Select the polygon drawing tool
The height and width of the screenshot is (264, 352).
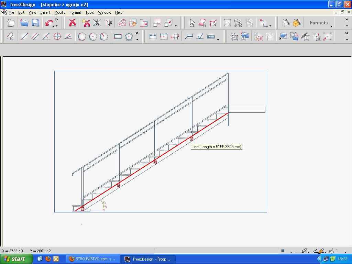pos(129,36)
